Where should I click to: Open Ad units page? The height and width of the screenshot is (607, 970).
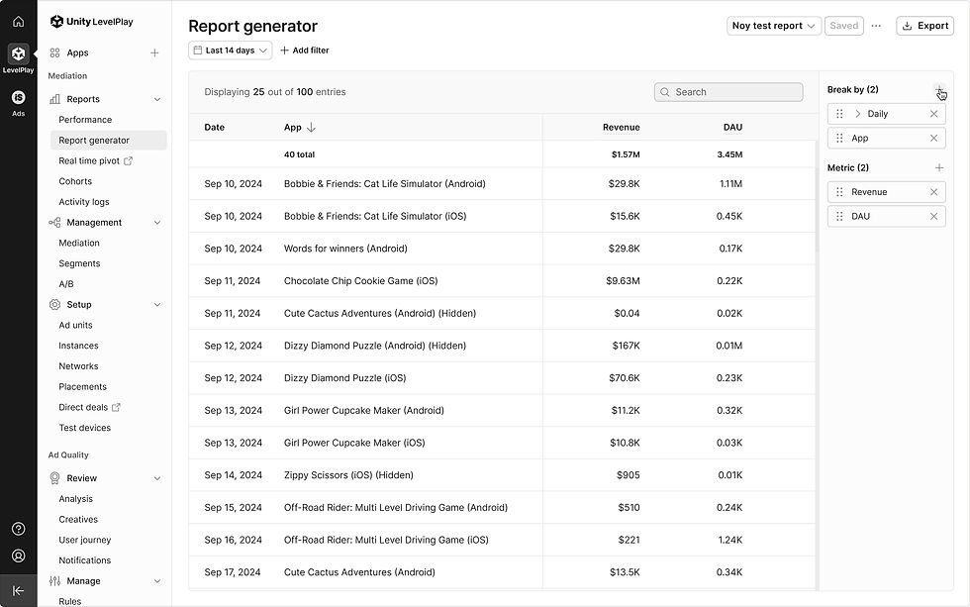point(75,325)
